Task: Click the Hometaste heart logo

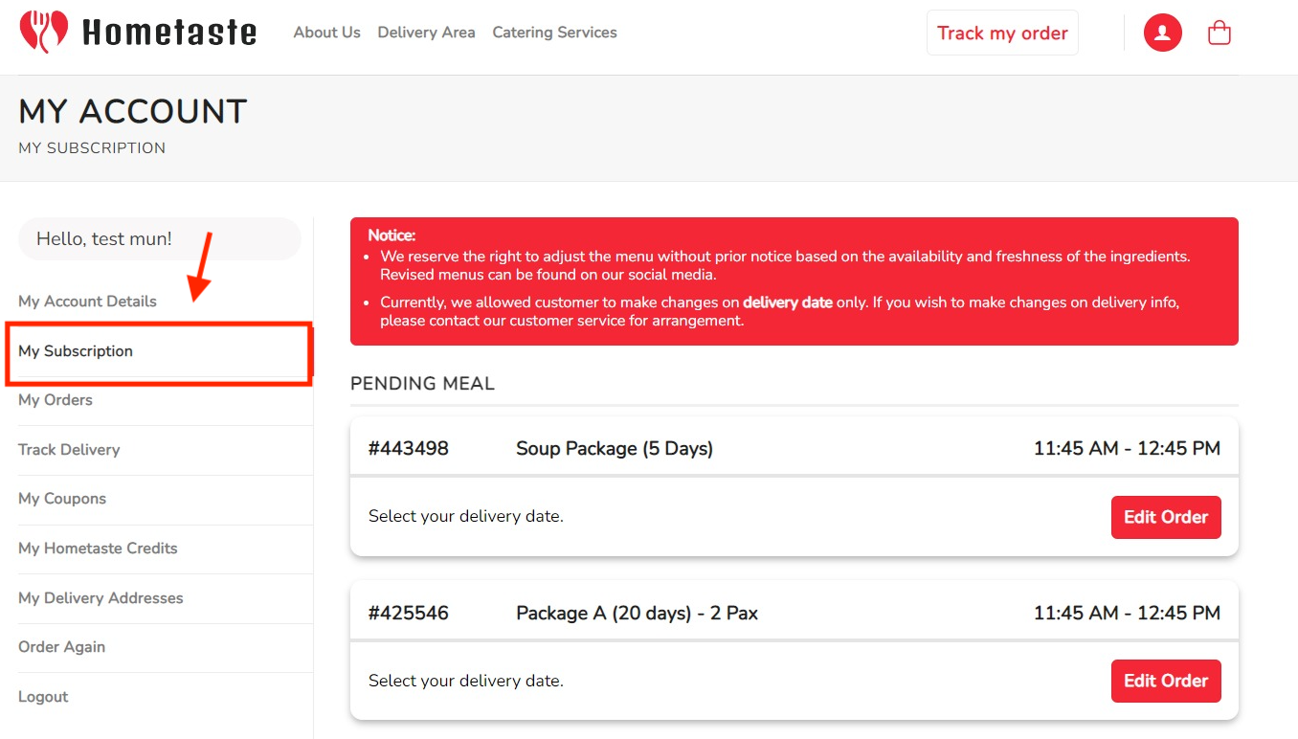Action: (44, 32)
